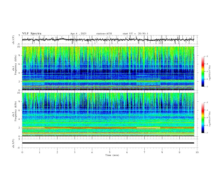Click time axis tick label "10"
The height and width of the screenshot is (171, 222).
click(197, 152)
